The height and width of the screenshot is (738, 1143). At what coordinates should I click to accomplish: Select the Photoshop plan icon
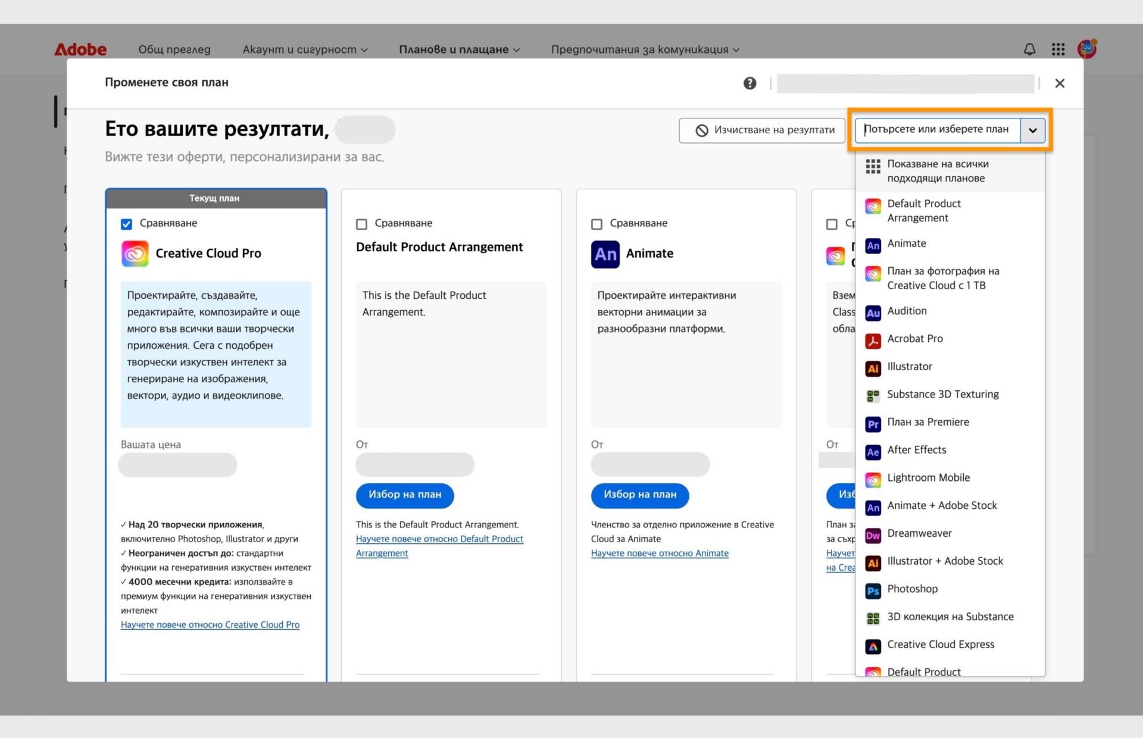coord(873,590)
